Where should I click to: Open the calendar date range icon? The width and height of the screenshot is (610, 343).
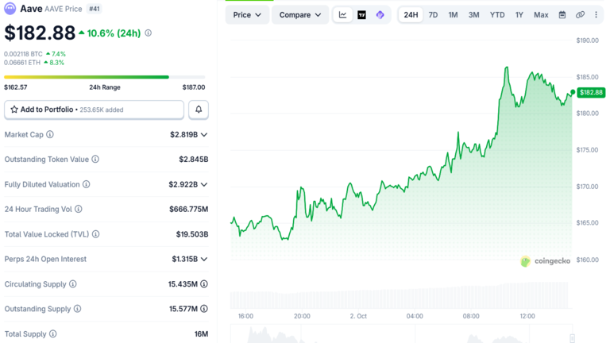(x=562, y=15)
